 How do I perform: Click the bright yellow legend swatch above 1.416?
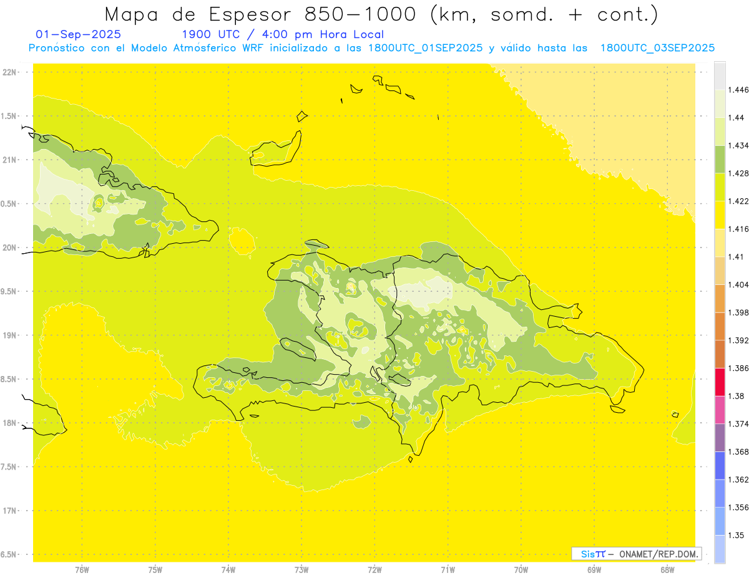720,214
